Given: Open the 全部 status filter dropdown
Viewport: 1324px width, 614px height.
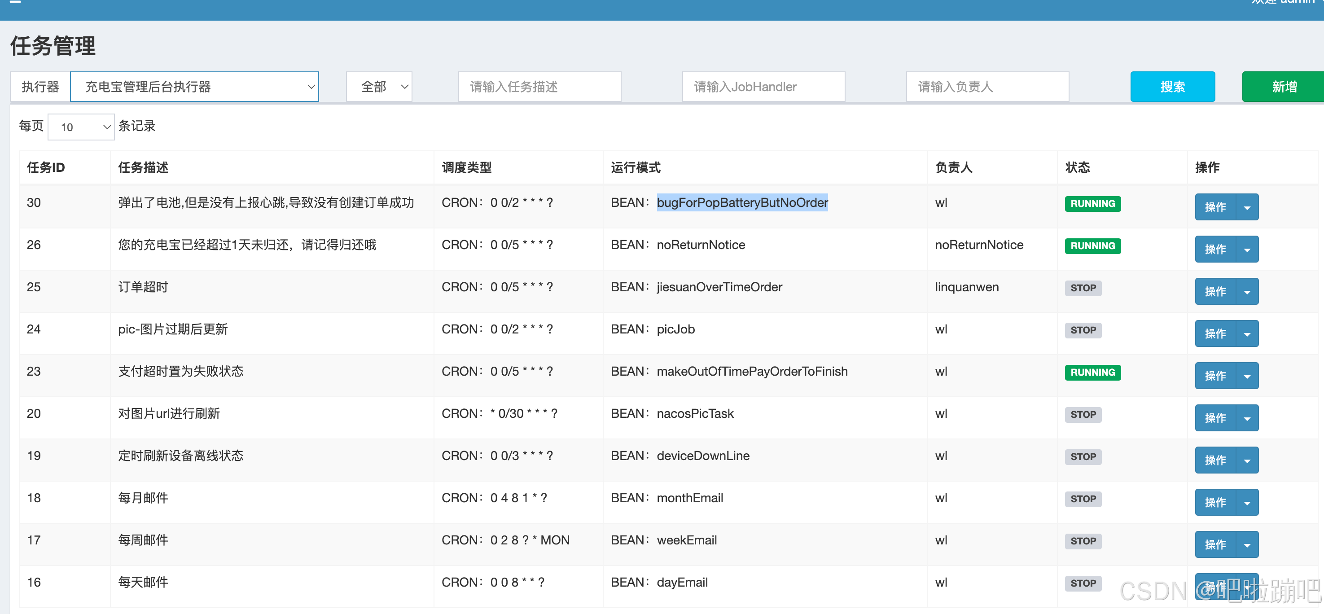Looking at the screenshot, I should 379,87.
